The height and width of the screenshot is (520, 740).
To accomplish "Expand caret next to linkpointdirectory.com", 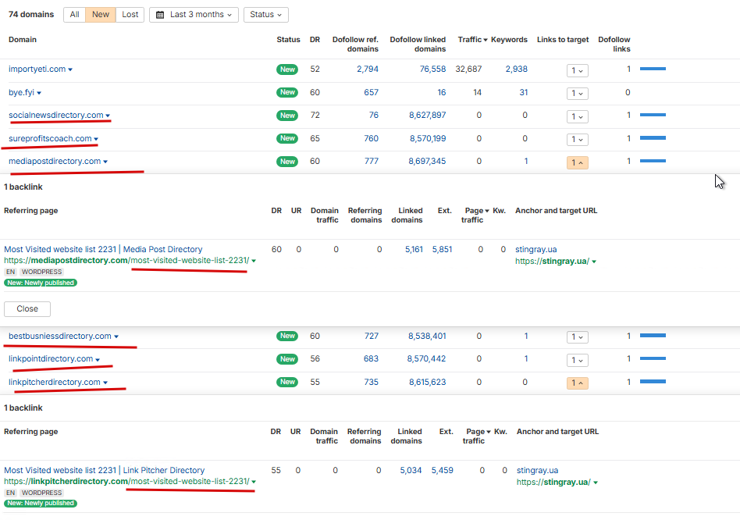I will (98, 360).
